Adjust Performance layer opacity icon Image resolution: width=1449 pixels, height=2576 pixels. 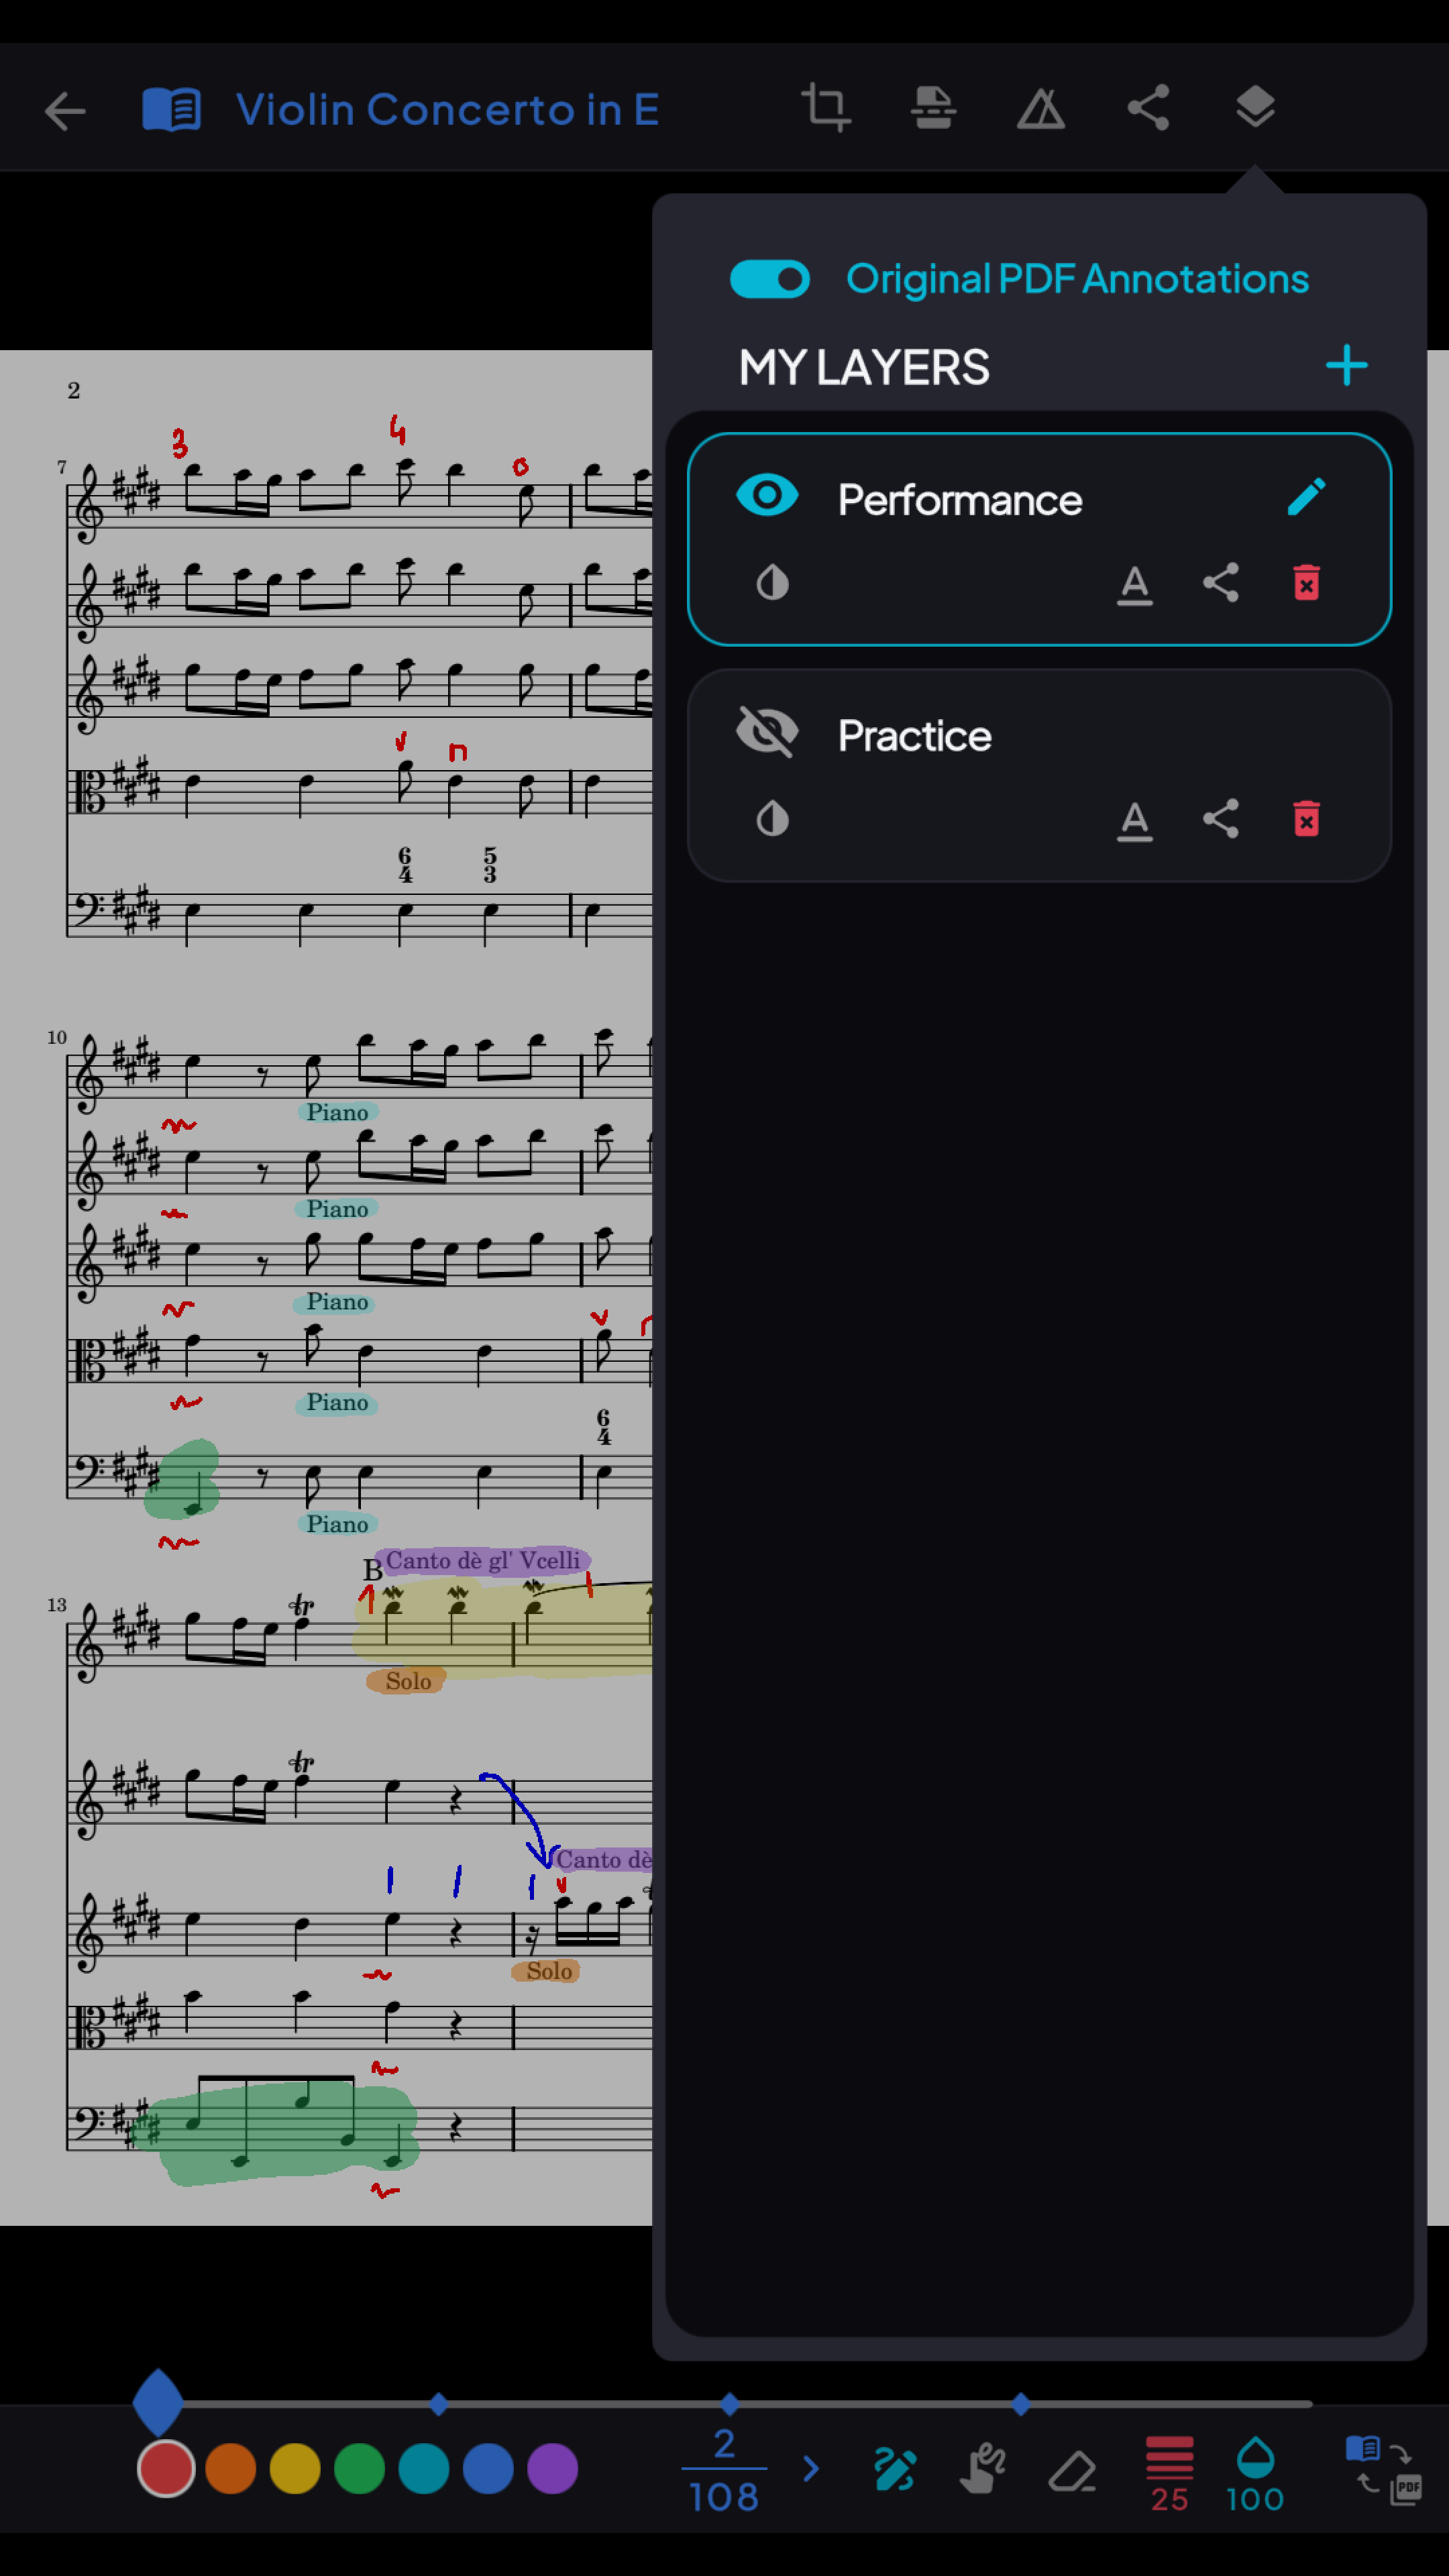pyautogui.click(x=772, y=582)
